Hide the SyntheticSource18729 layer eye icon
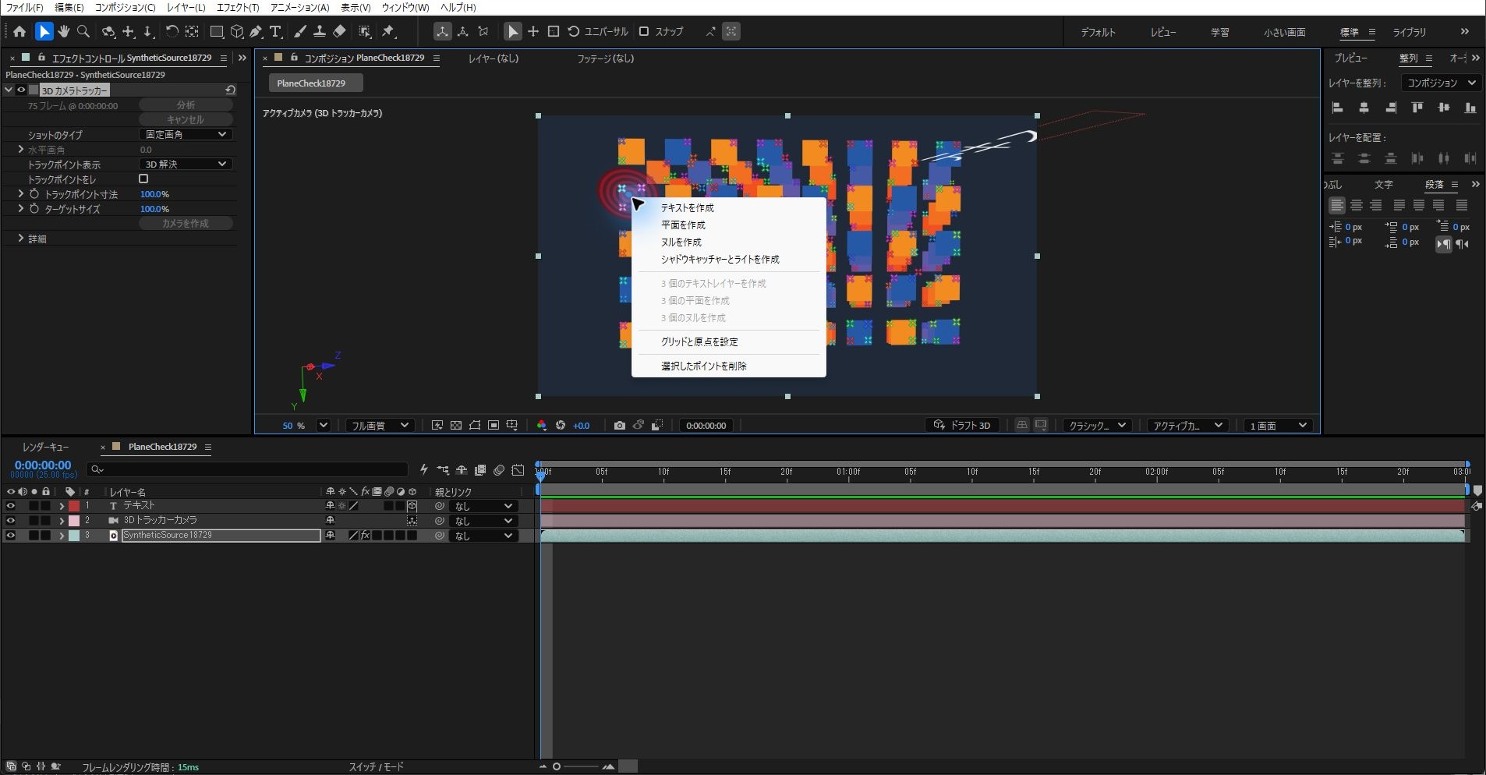This screenshot has height=775, width=1486. (10, 535)
